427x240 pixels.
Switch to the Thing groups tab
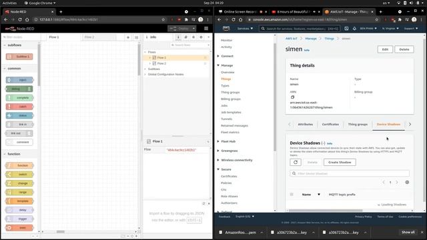[x=358, y=125]
